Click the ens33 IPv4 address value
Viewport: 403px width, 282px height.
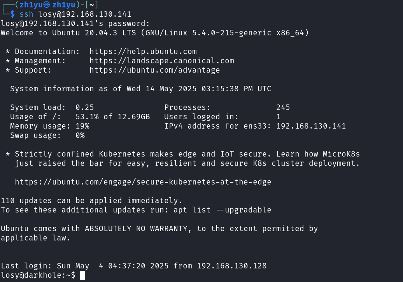click(311, 126)
